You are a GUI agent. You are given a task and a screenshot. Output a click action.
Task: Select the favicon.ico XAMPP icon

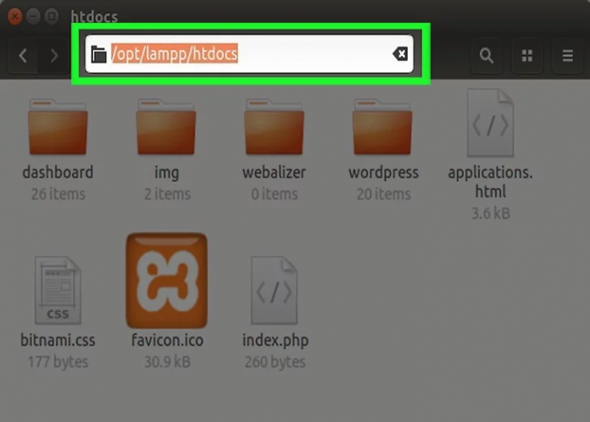(166, 281)
